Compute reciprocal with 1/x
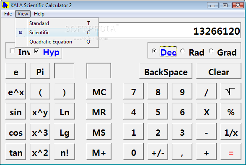Screen dimensions: 246x165 pyautogui.click(x=231, y=132)
